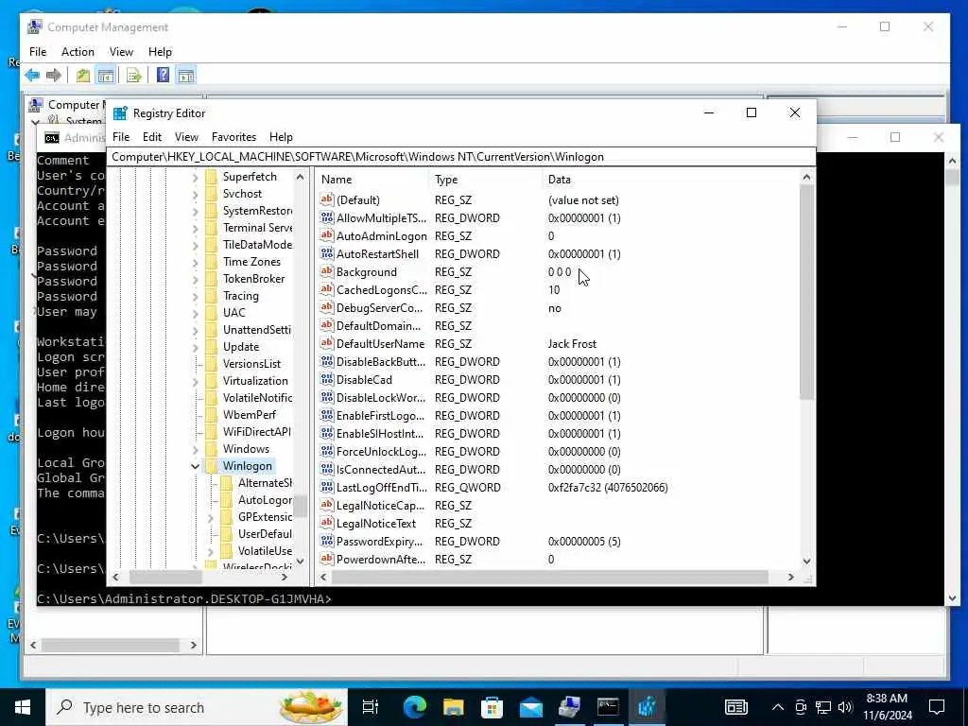Select the Winlogon folder icon
Screen dimensions: 968x726
pos(212,465)
